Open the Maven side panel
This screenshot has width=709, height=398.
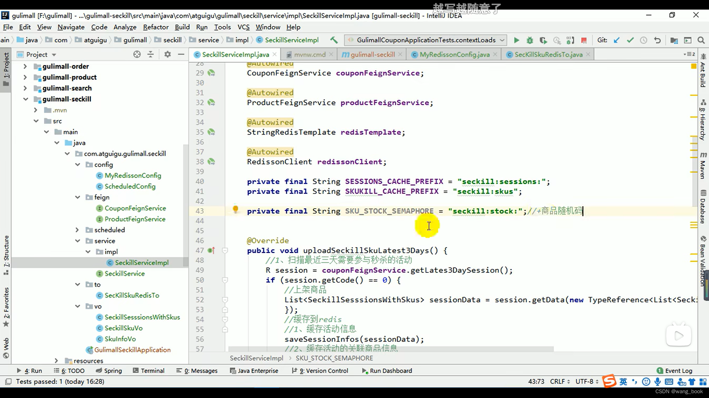point(703,165)
